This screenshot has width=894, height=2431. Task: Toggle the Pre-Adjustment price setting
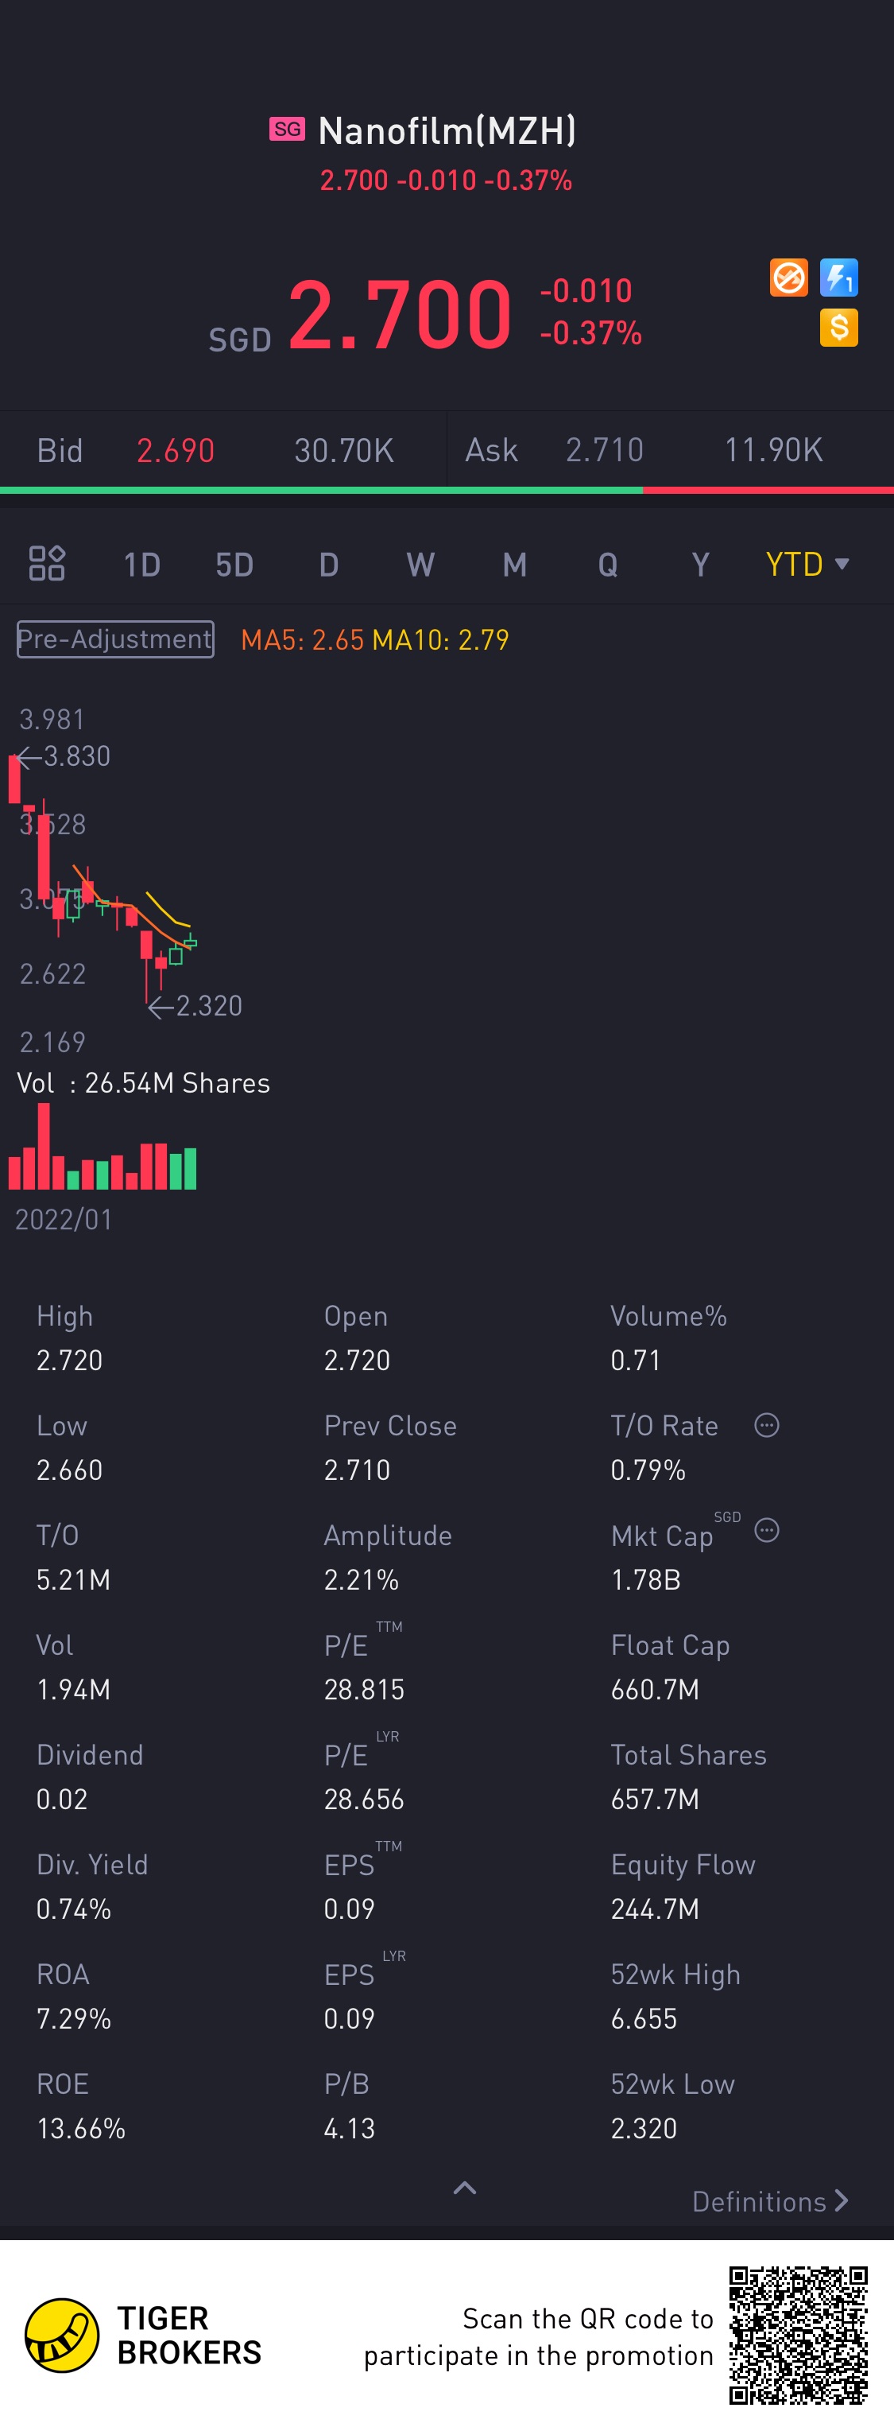point(115,639)
